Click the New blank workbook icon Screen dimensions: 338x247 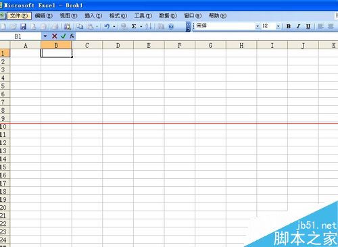pos(3,26)
